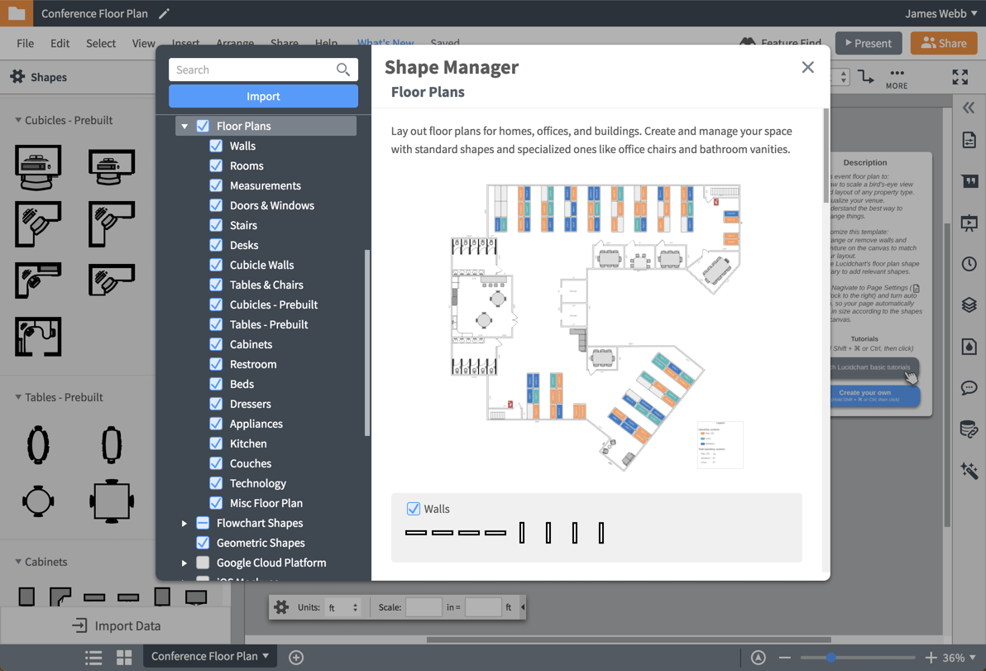Click the Import button

[264, 96]
